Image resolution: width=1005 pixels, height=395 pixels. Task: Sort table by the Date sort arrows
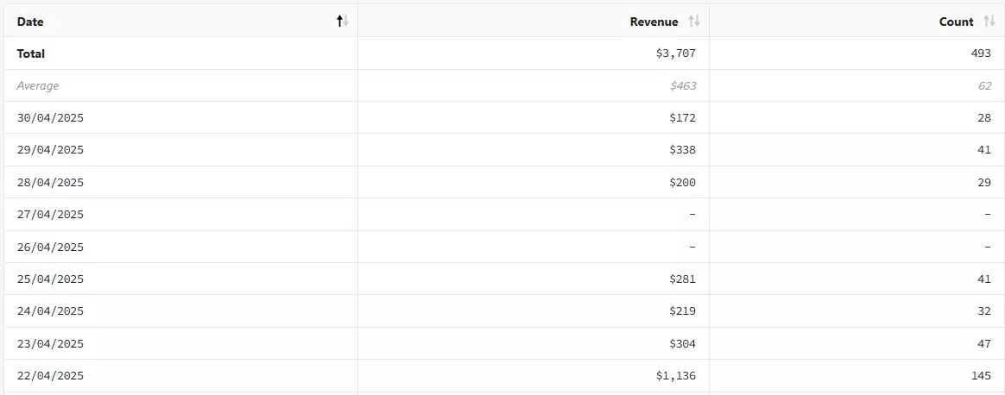[343, 22]
